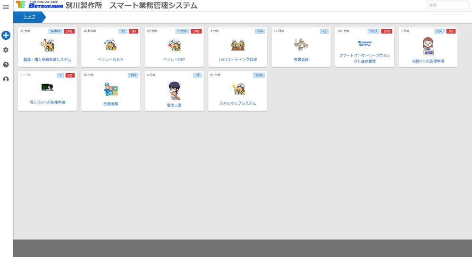
Task: Open the help question mark icon
Action: [6, 65]
